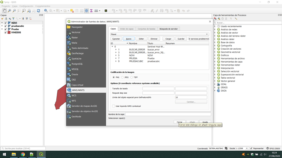Expand the NDVI row with ID 5
Viewport: 282px width, 158px height.
[x=116, y=55]
